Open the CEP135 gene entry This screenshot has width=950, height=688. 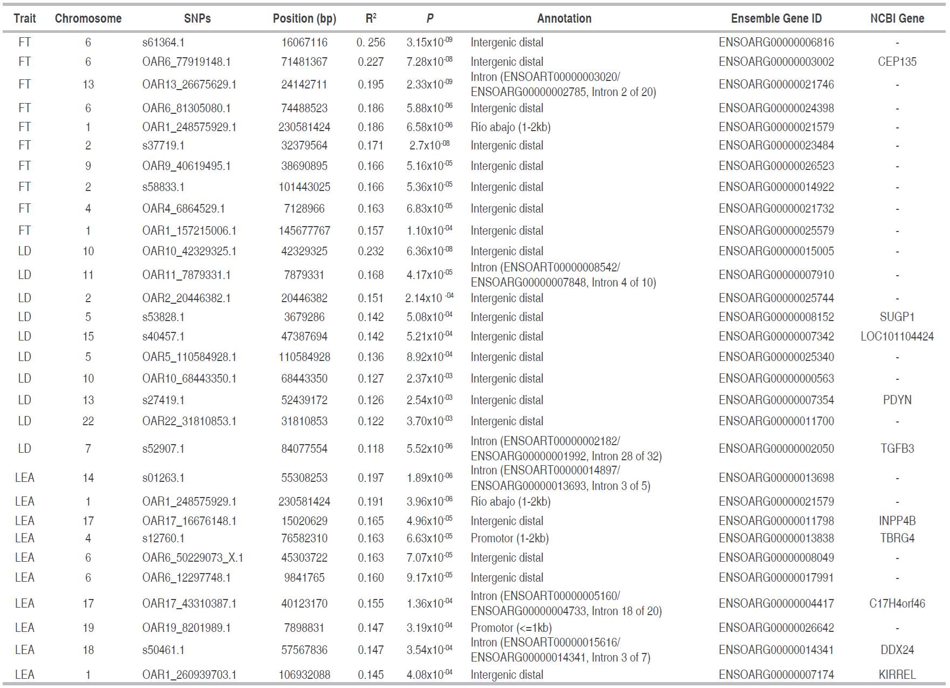click(x=897, y=62)
